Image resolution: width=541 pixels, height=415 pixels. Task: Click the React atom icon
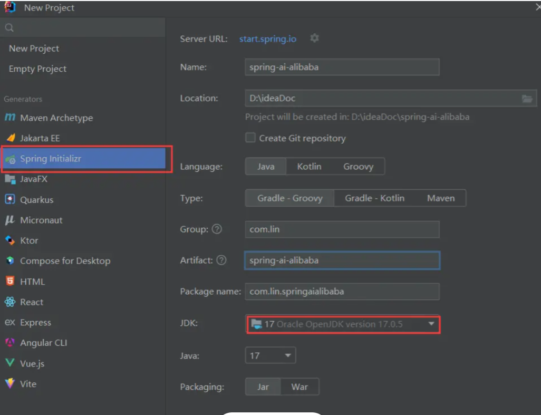coord(10,302)
